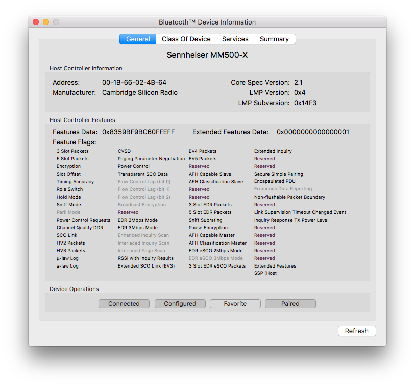Viewport: 415px width, 387px height.
Task: Click the Sniff Mode flag
Action: click(x=68, y=205)
